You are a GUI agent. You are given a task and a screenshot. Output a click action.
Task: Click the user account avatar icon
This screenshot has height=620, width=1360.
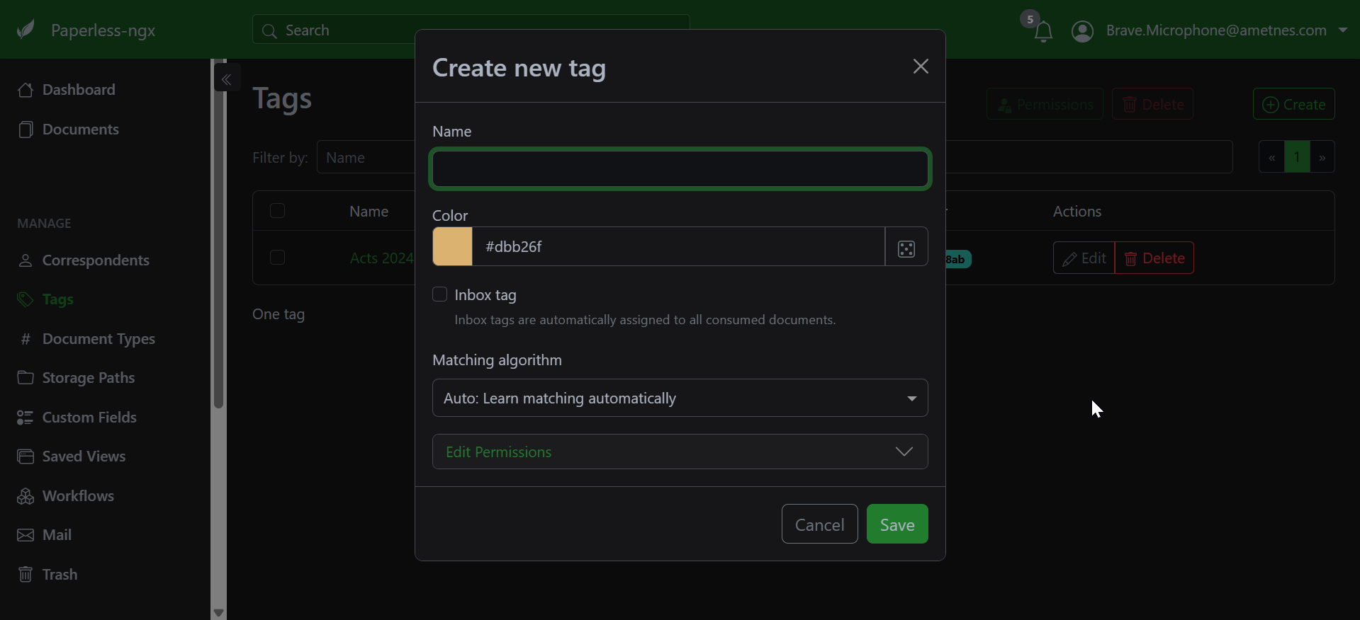point(1082,31)
